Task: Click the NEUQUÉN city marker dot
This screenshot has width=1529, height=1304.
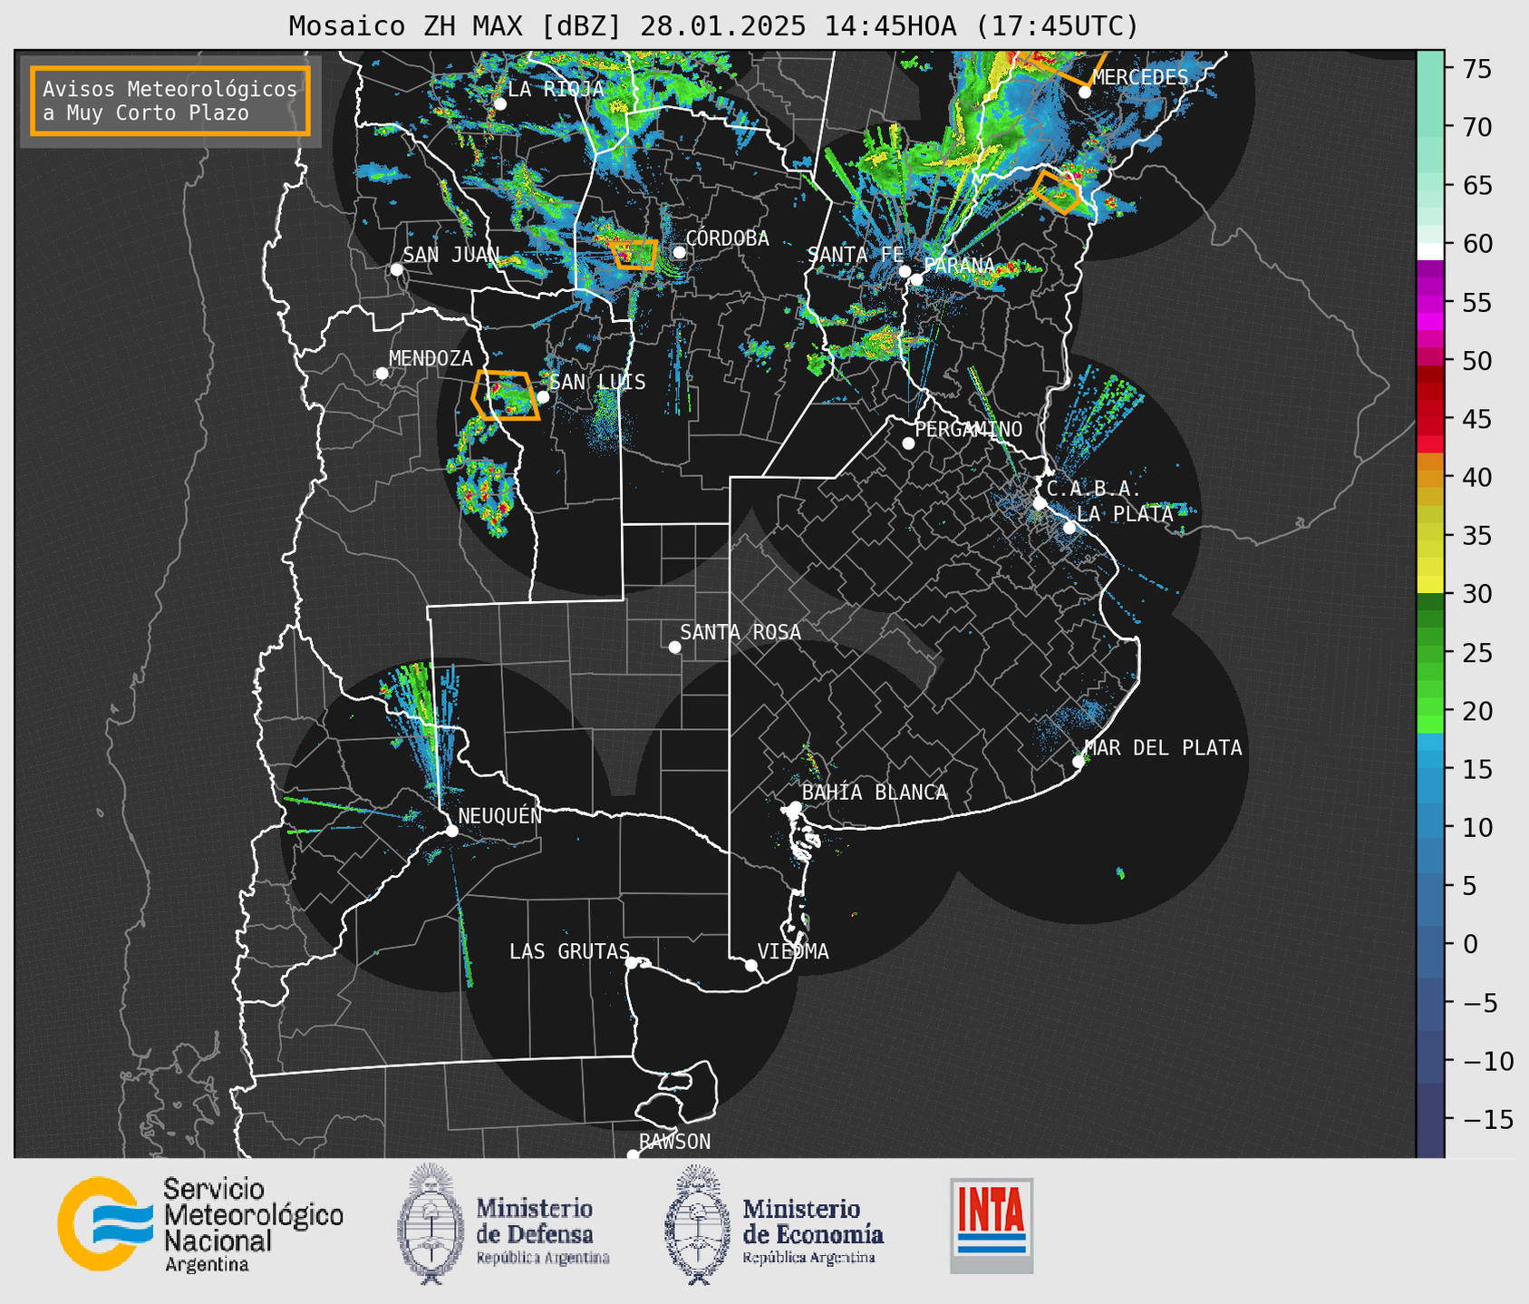Action: [452, 831]
